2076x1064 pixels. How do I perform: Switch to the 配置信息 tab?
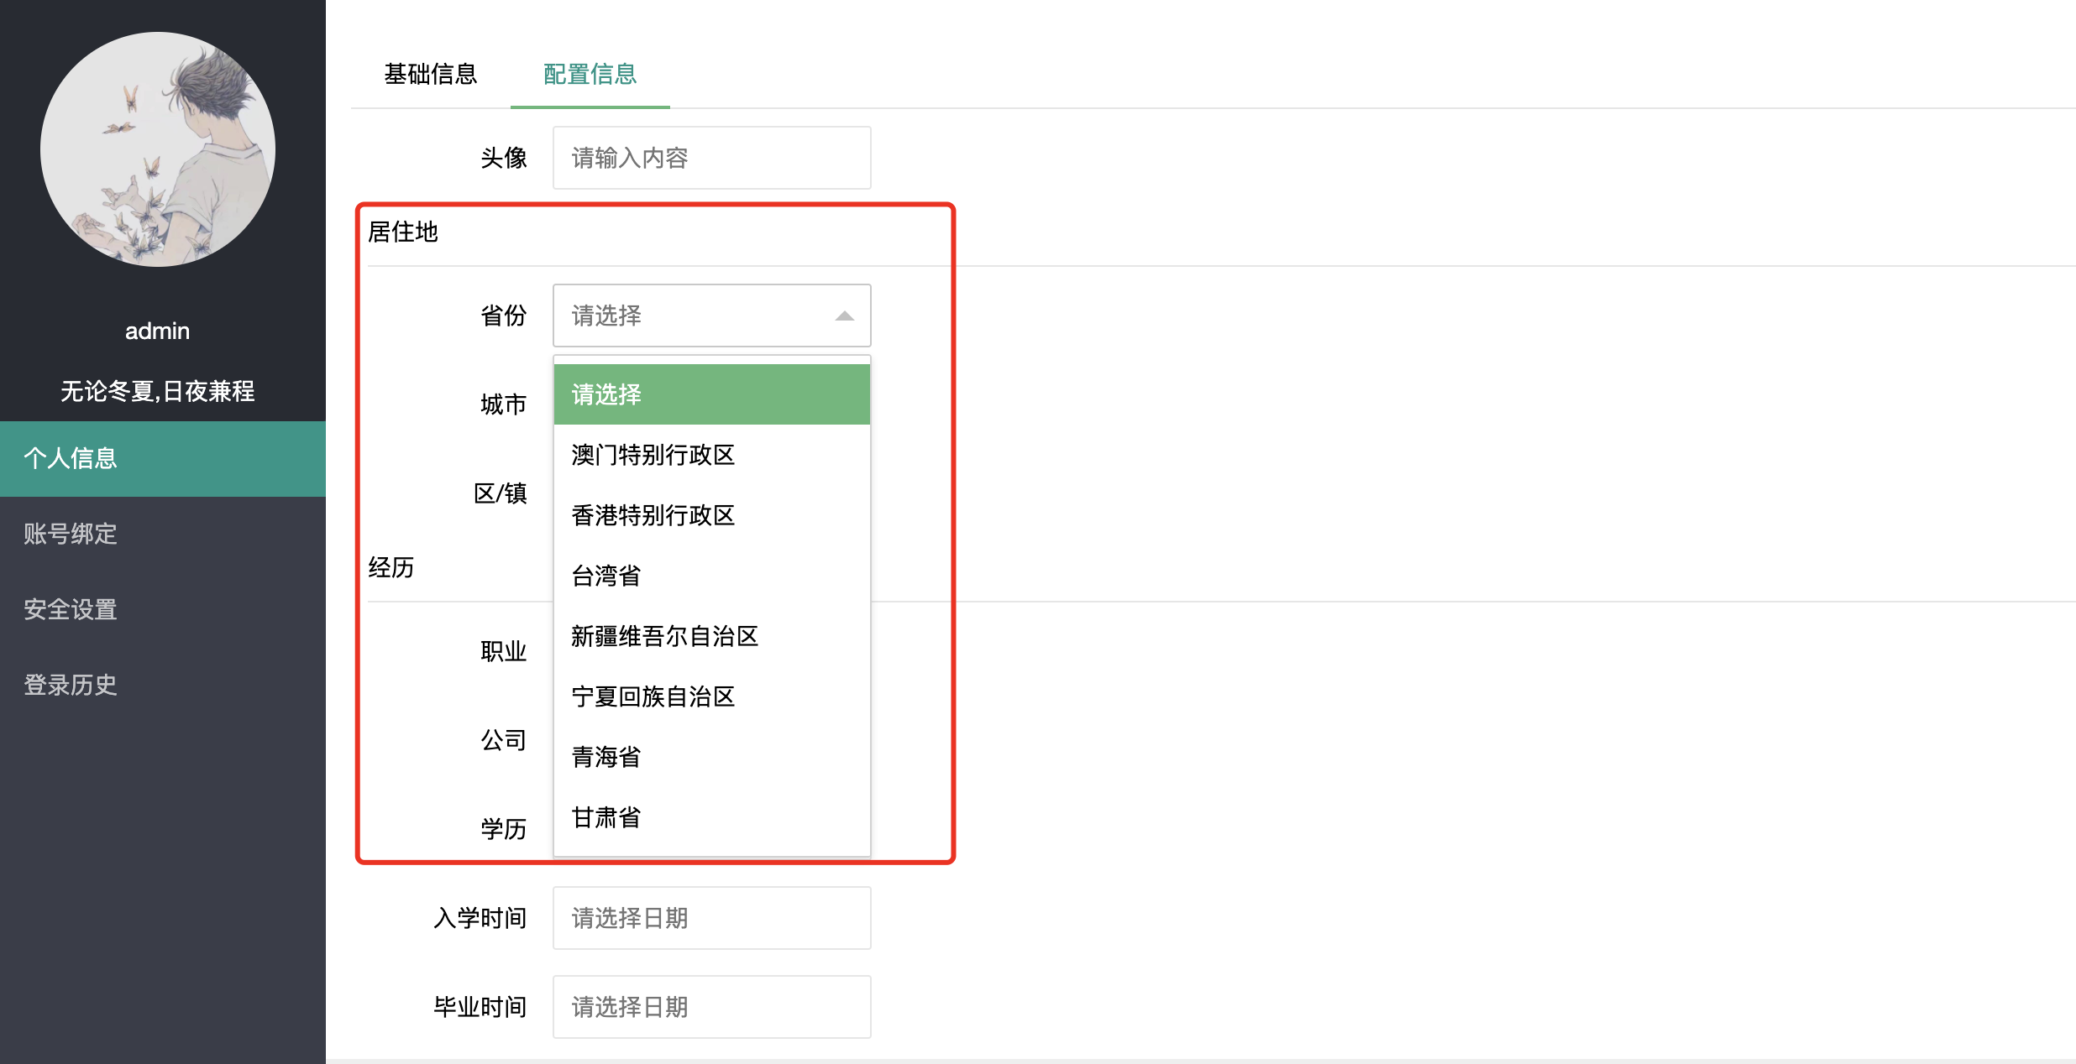pos(590,74)
